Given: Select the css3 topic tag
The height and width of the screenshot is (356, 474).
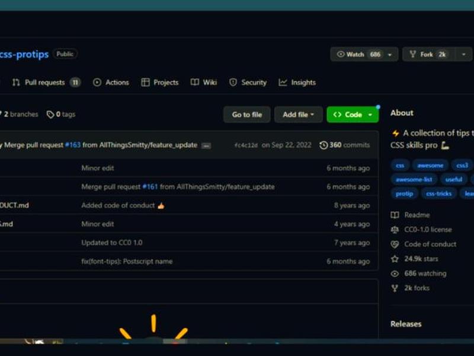Looking at the screenshot, I should click(x=462, y=166).
